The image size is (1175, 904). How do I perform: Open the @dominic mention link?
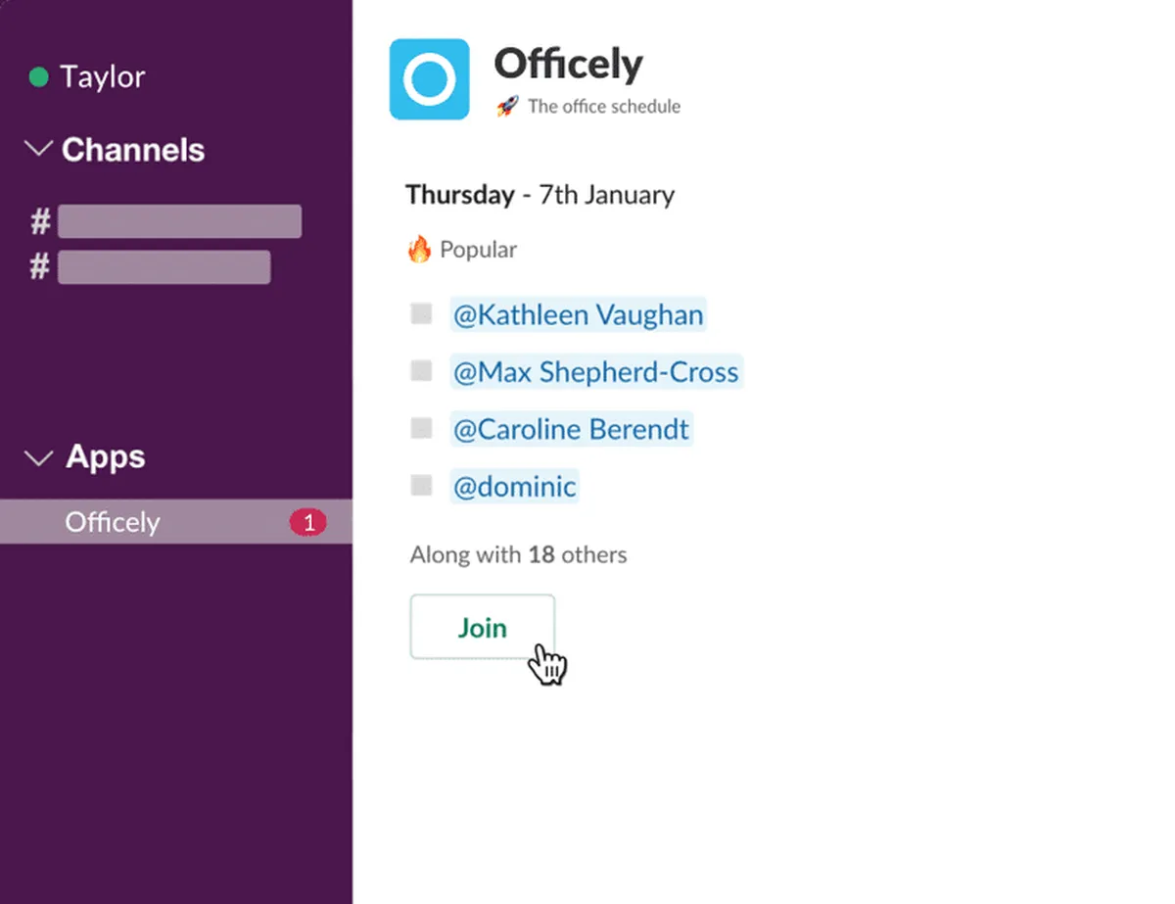tap(514, 486)
